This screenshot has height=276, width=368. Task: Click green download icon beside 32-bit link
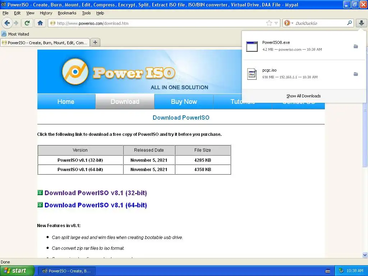pos(40,193)
